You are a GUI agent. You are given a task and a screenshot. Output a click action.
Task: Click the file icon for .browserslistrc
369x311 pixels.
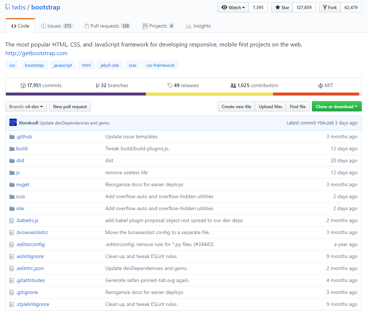click(x=12, y=233)
